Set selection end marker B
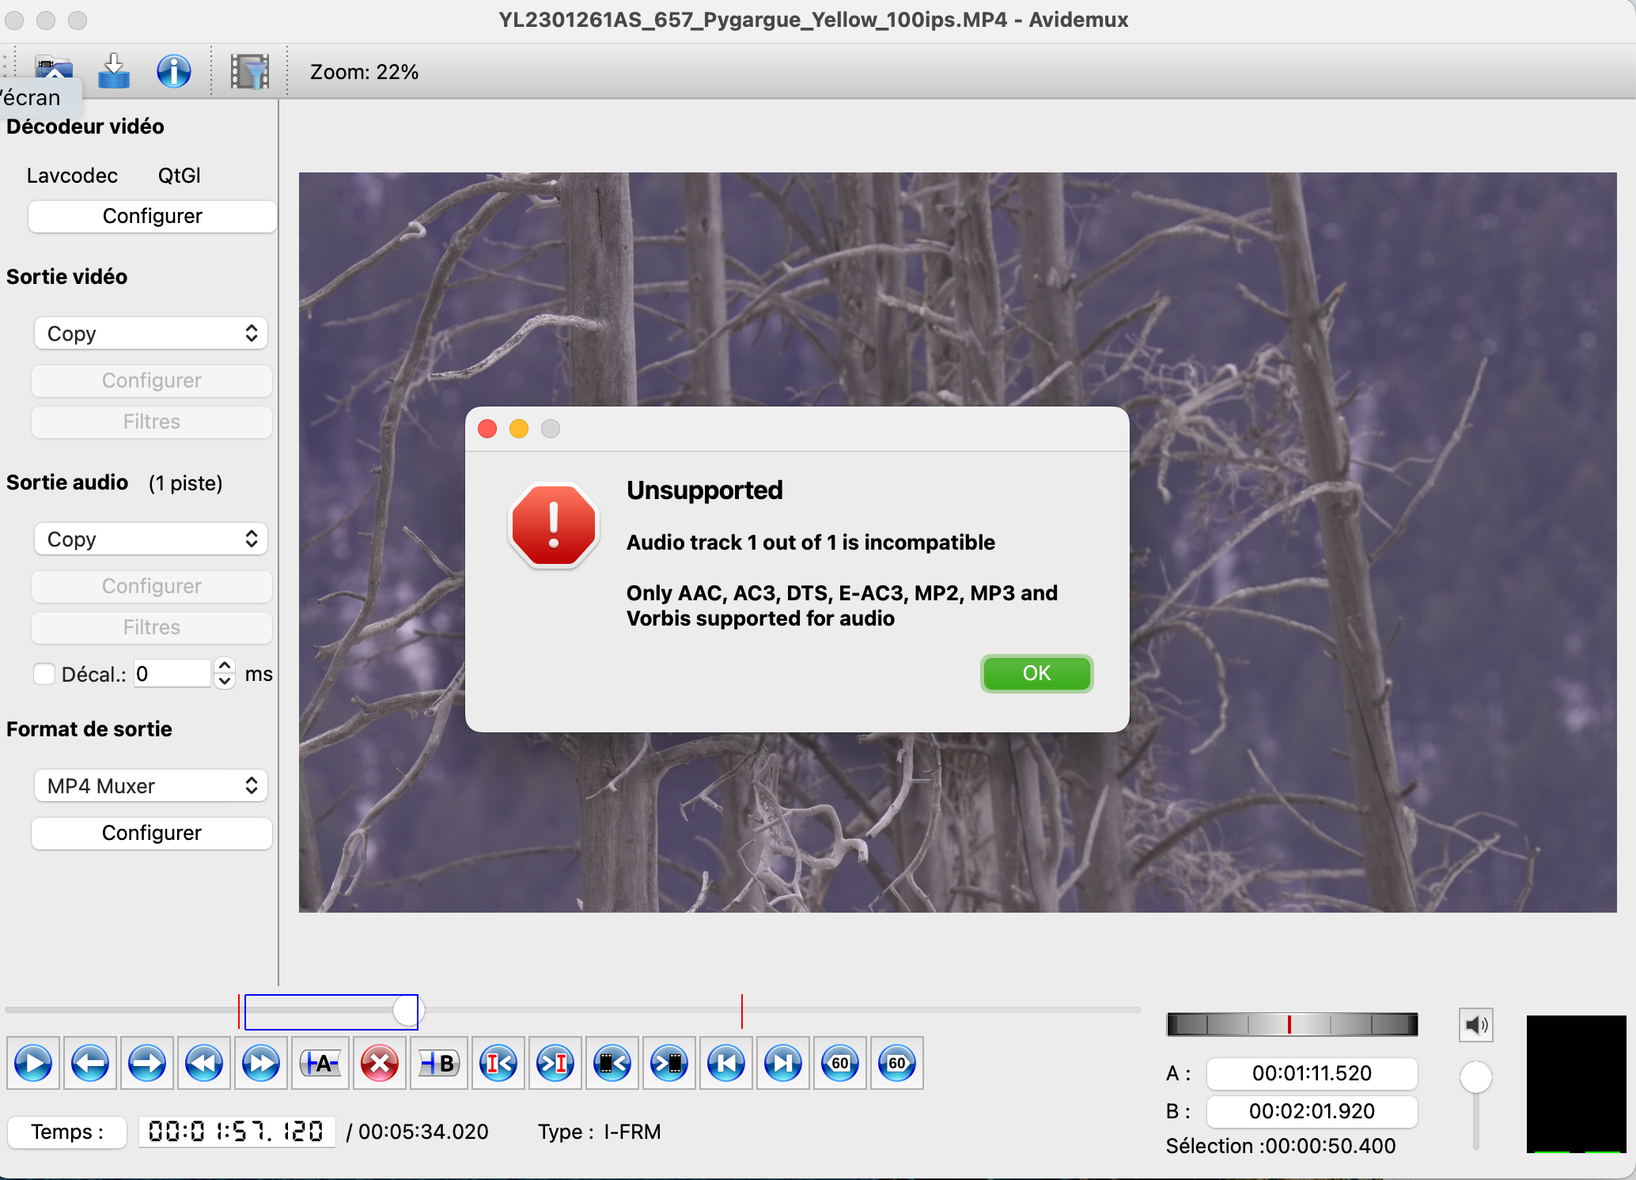Image resolution: width=1636 pixels, height=1180 pixels. point(439,1063)
